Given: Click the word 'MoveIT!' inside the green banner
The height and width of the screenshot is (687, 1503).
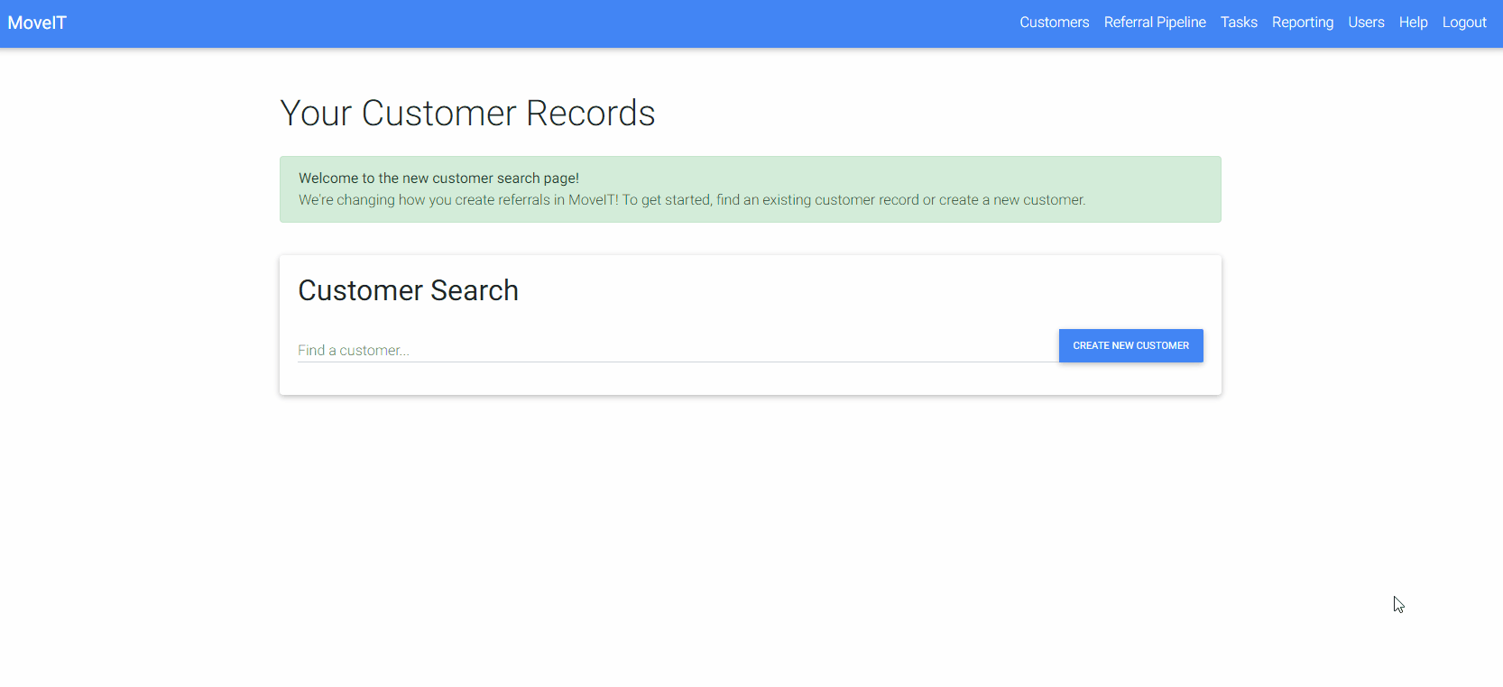Looking at the screenshot, I should coord(593,200).
